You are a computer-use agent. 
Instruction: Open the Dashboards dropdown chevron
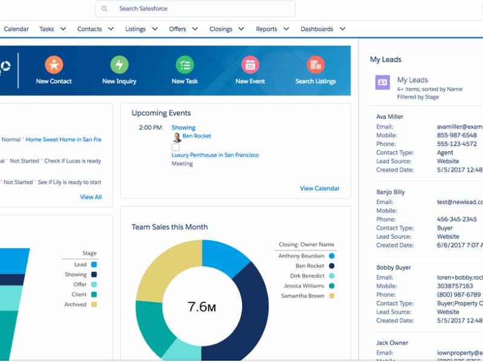tap(342, 28)
